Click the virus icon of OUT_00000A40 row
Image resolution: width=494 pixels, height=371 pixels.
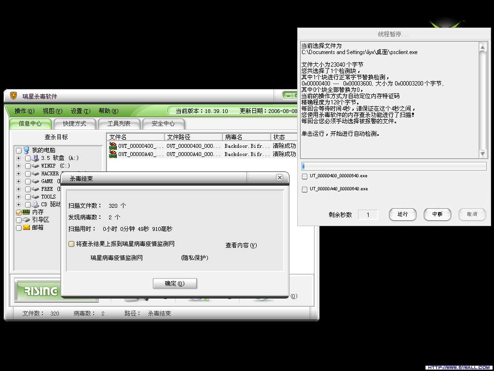pyautogui.click(x=113, y=154)
